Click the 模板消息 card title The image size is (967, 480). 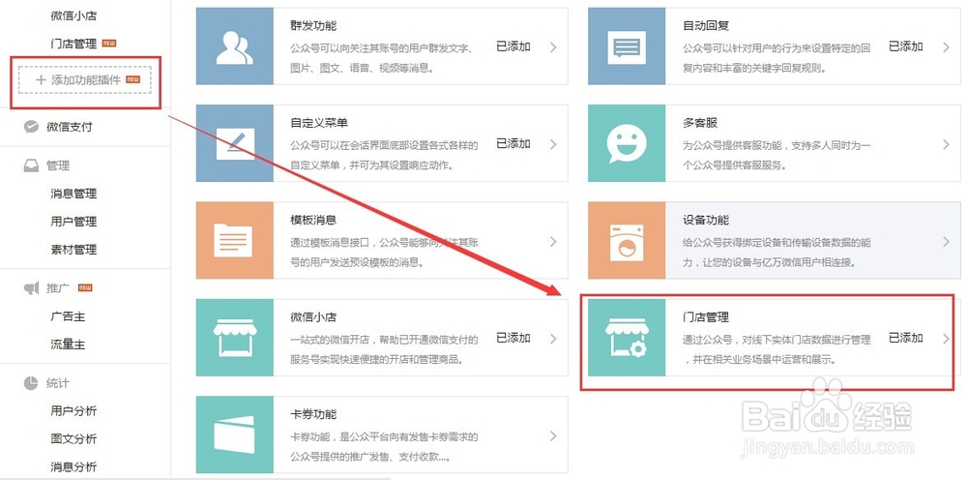[x=313, y=221]
